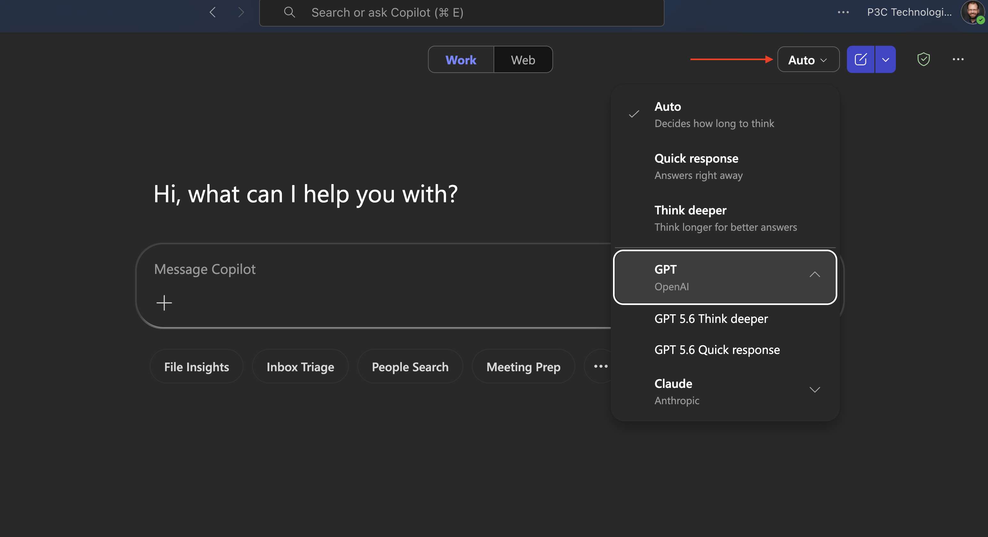This screenshot has height=537, width=988.
Task: Expand the Claude Anthropic group
Action: coord(725,391)
